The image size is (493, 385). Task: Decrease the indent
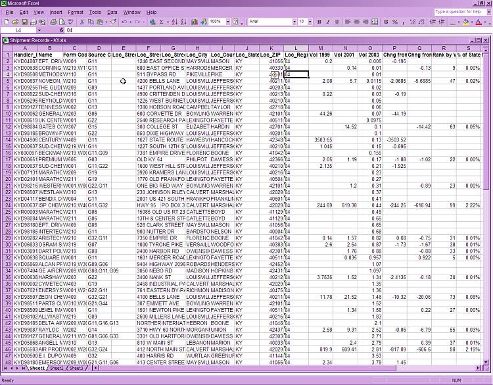click(433, 22)
